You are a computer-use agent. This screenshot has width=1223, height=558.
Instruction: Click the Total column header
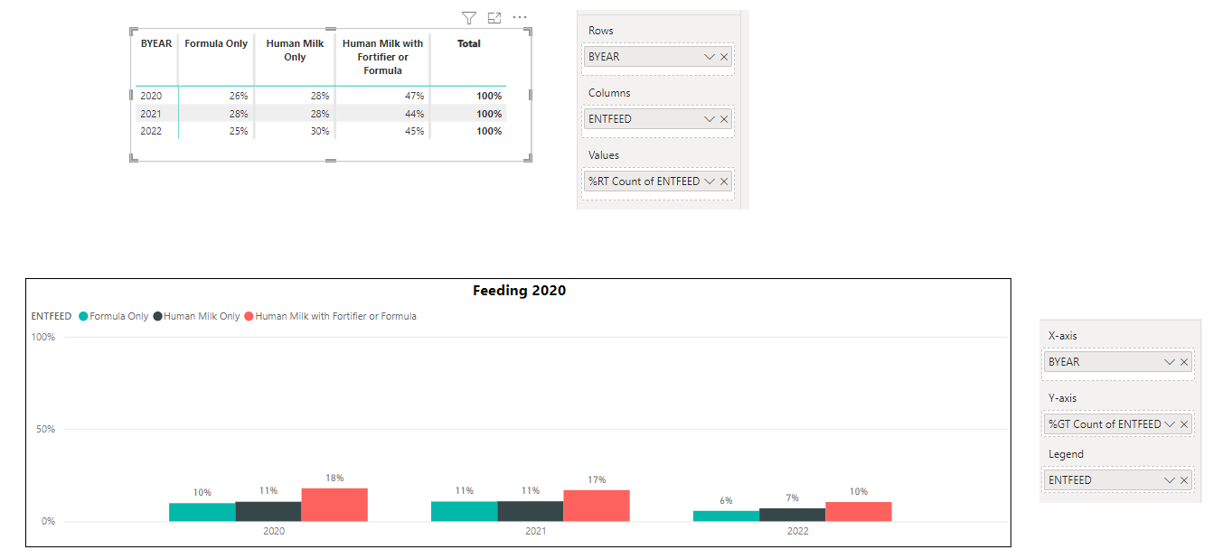[469, 43]
